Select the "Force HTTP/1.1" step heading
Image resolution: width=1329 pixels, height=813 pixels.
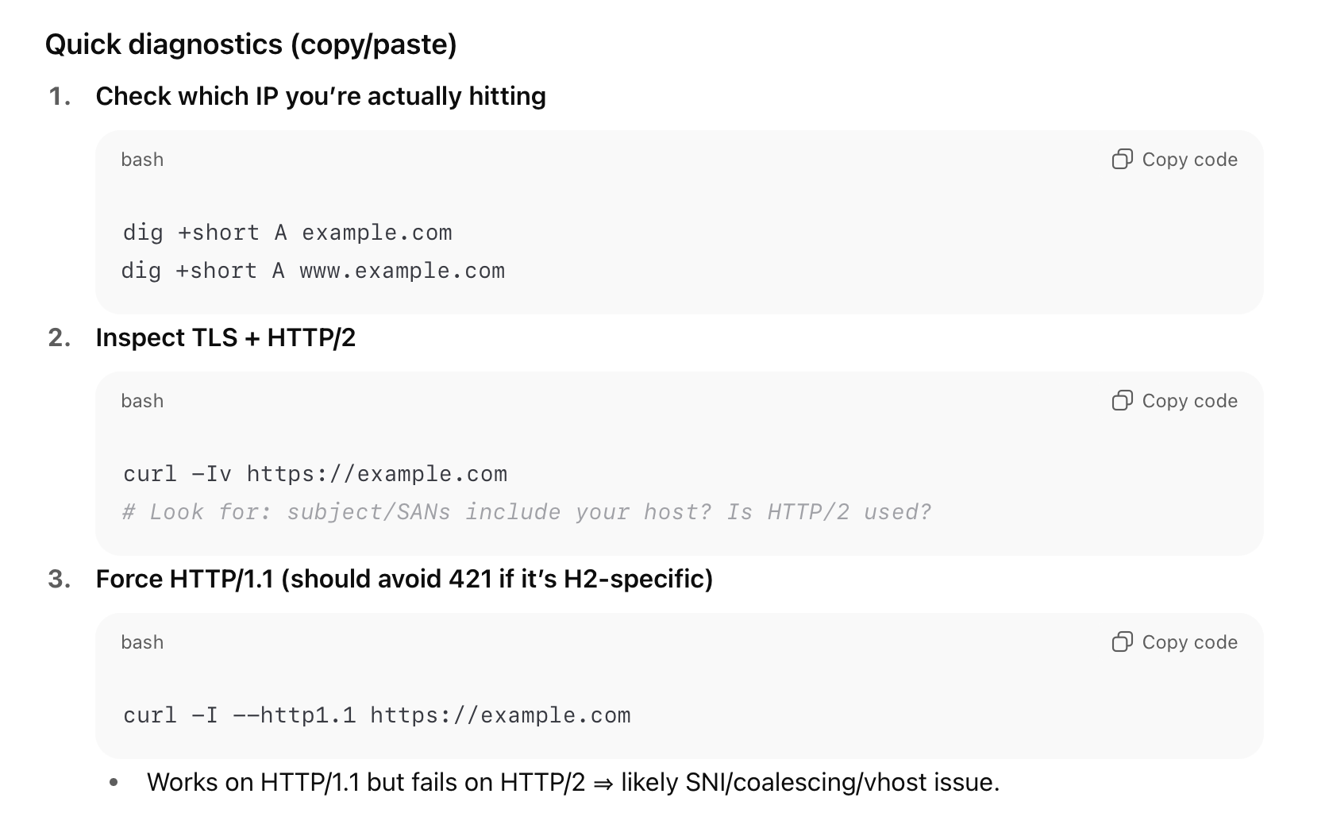(404, 579)
